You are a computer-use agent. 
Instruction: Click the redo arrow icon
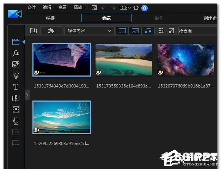[x=113, y=8]
